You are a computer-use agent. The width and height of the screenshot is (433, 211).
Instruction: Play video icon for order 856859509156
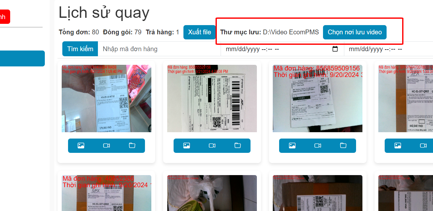point(318,146)
